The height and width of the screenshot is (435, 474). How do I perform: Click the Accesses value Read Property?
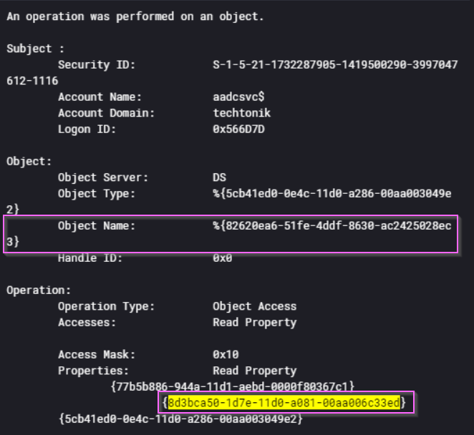254,323
